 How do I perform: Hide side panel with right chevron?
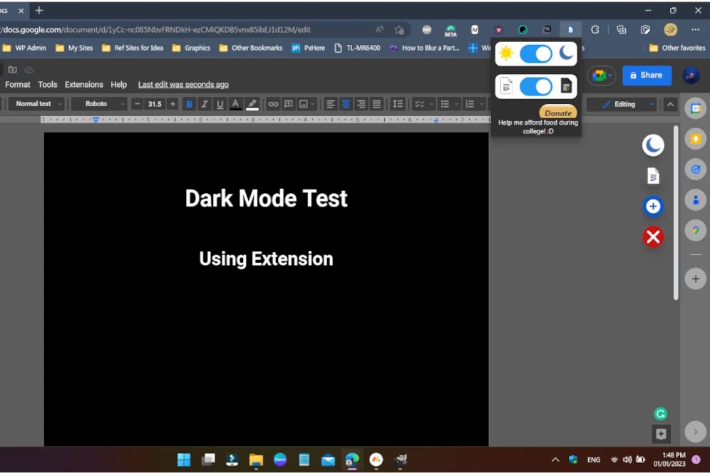pyautogui.click(x=696, y=432)
